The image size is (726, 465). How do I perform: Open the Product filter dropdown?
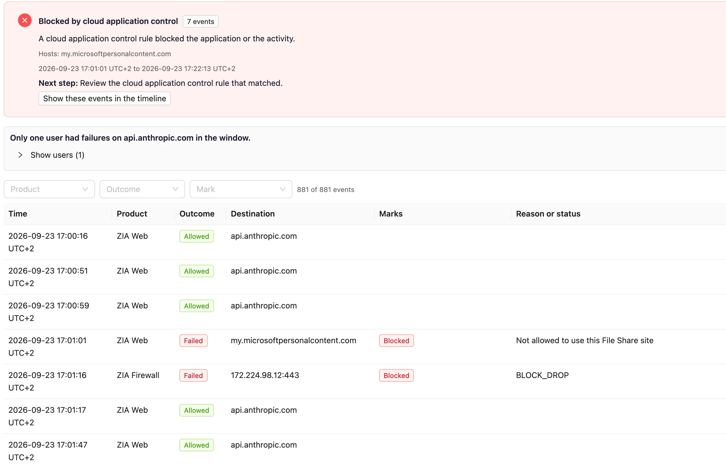(x=49, y=189)
